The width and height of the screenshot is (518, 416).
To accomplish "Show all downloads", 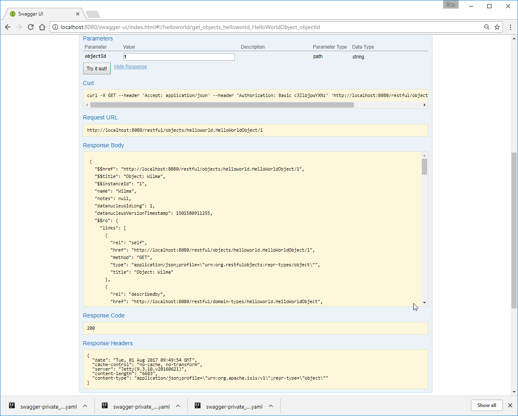I will pos(486,405).
